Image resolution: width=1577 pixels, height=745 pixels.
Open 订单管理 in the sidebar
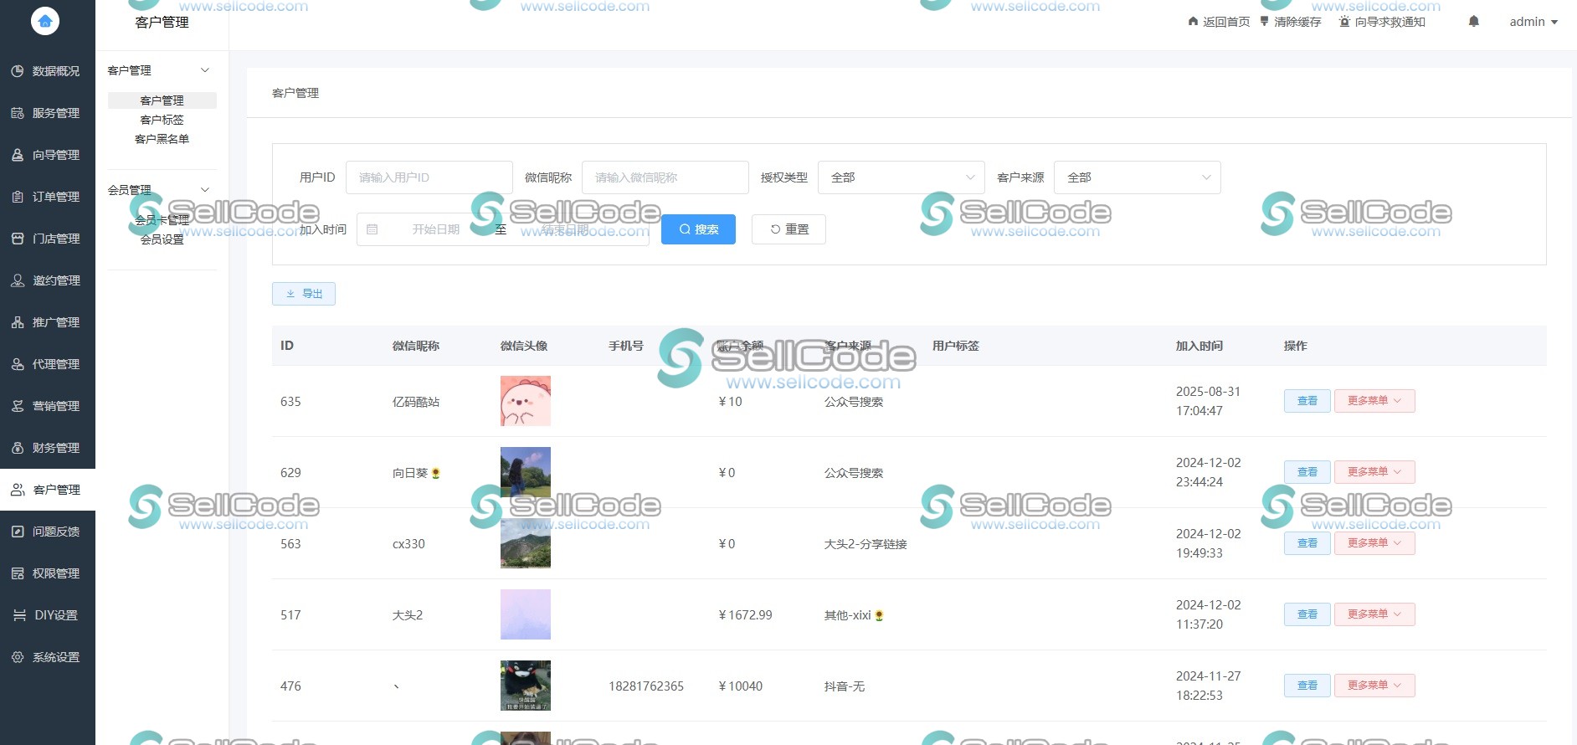(x=48, y=197)
